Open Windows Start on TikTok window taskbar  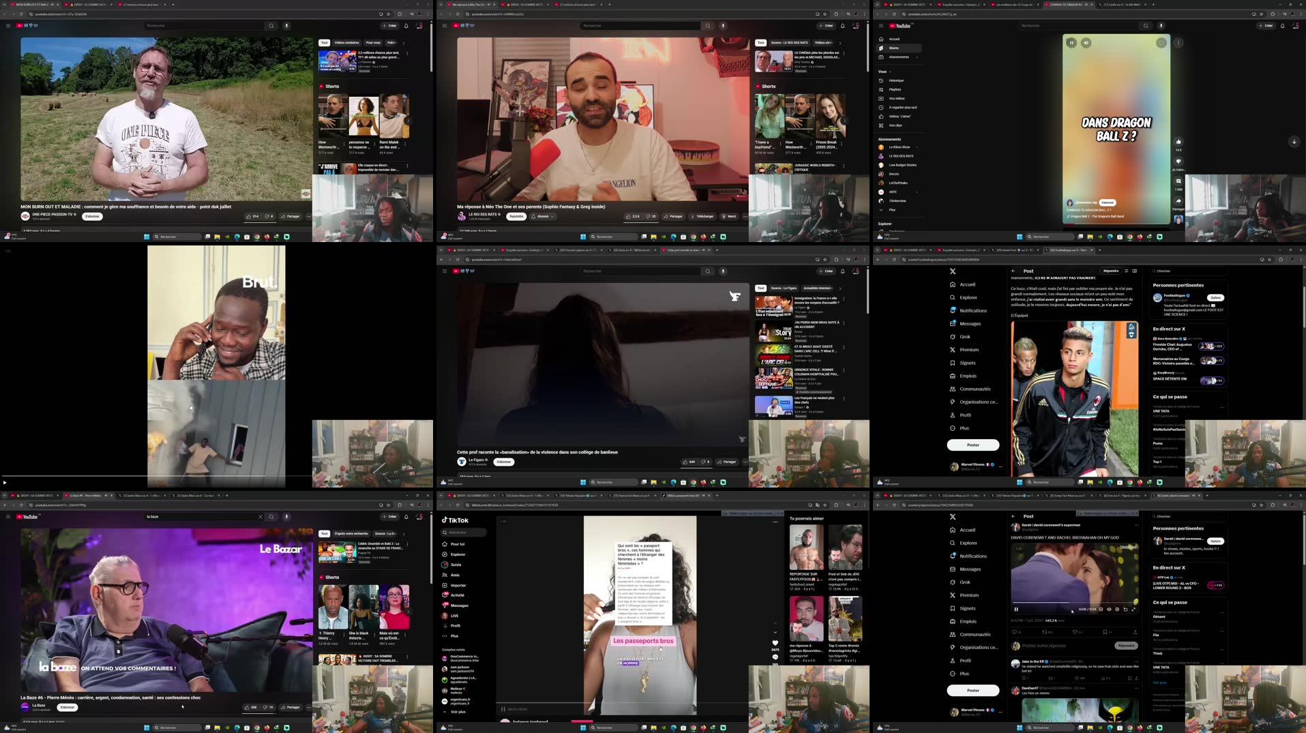click(x=583, y=728)
